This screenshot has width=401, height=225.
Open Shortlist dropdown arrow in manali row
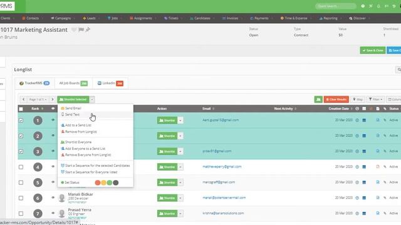(180, 198)
